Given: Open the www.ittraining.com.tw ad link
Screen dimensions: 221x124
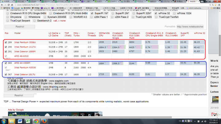Looking at the screenshot, I should (55, 87).
